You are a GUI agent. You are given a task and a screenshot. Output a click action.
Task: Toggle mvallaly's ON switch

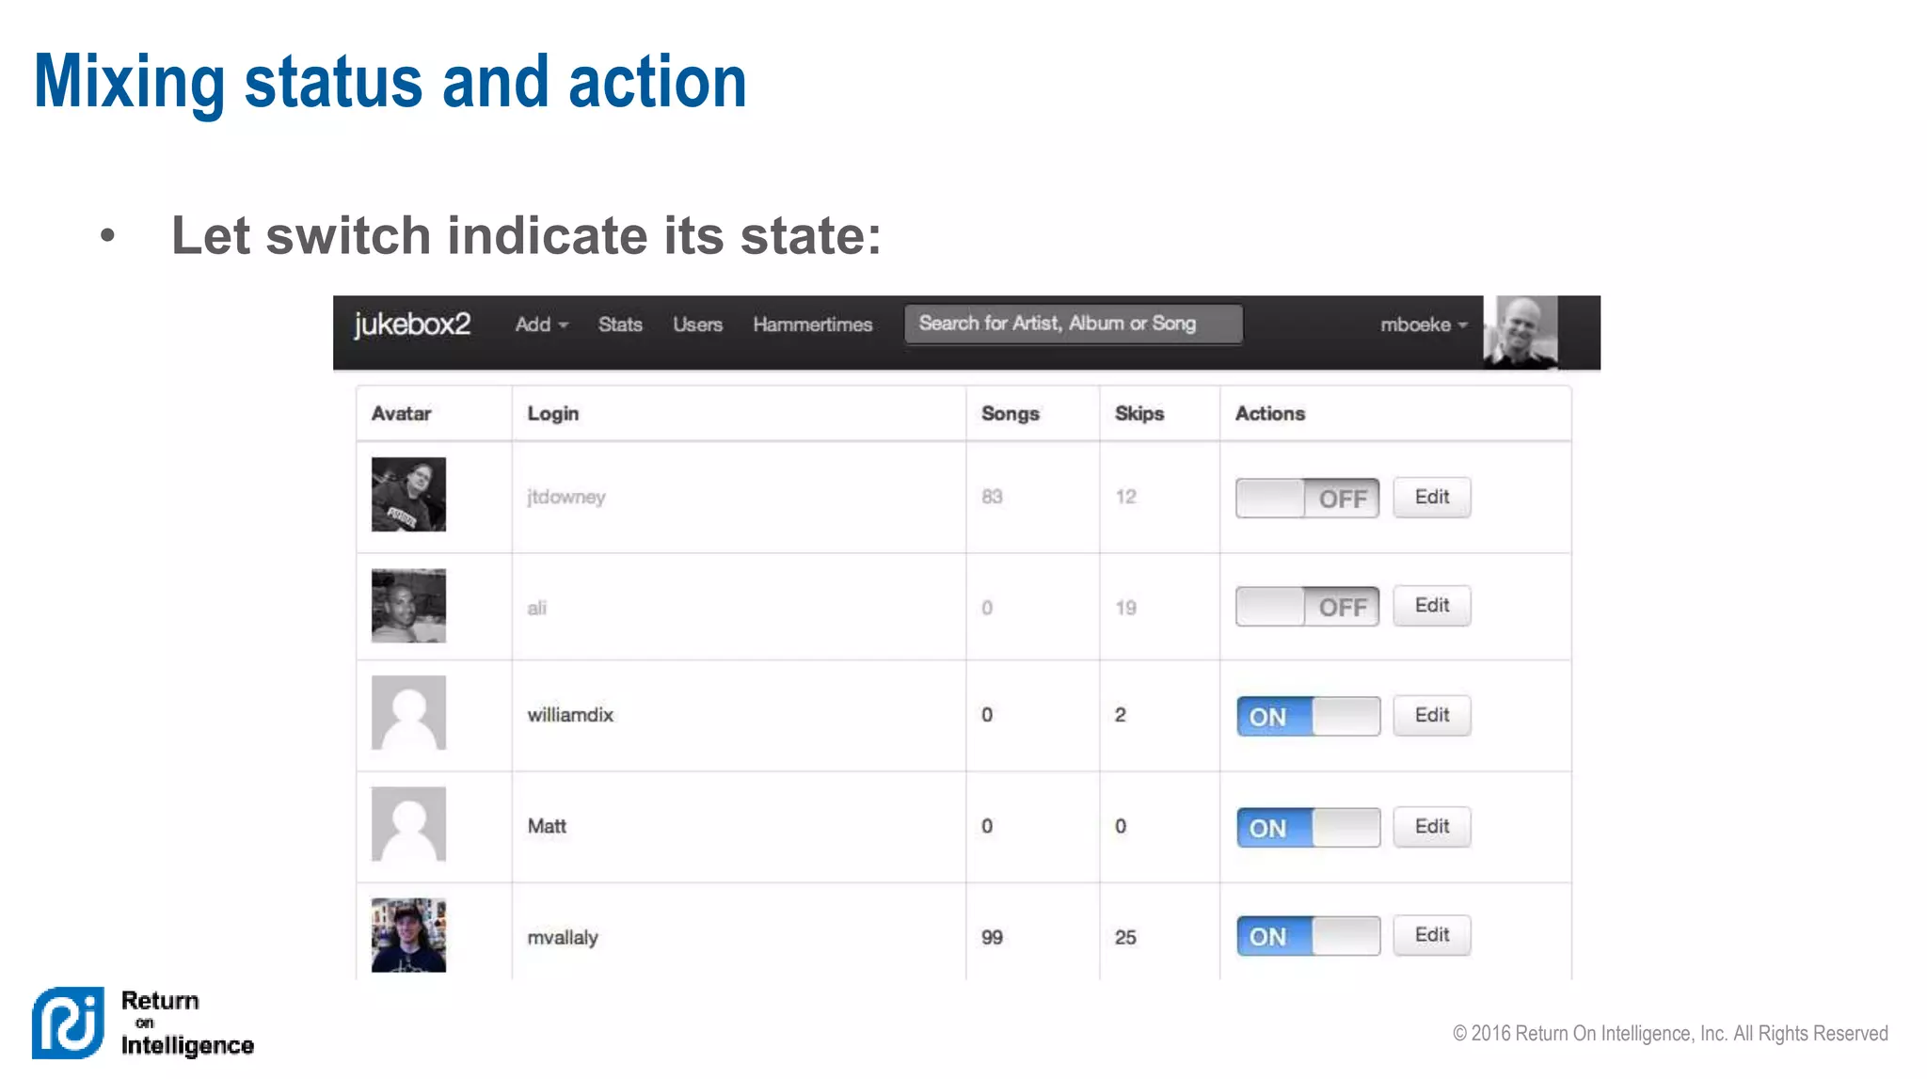pyautogui.click(x=1308, y=936)
